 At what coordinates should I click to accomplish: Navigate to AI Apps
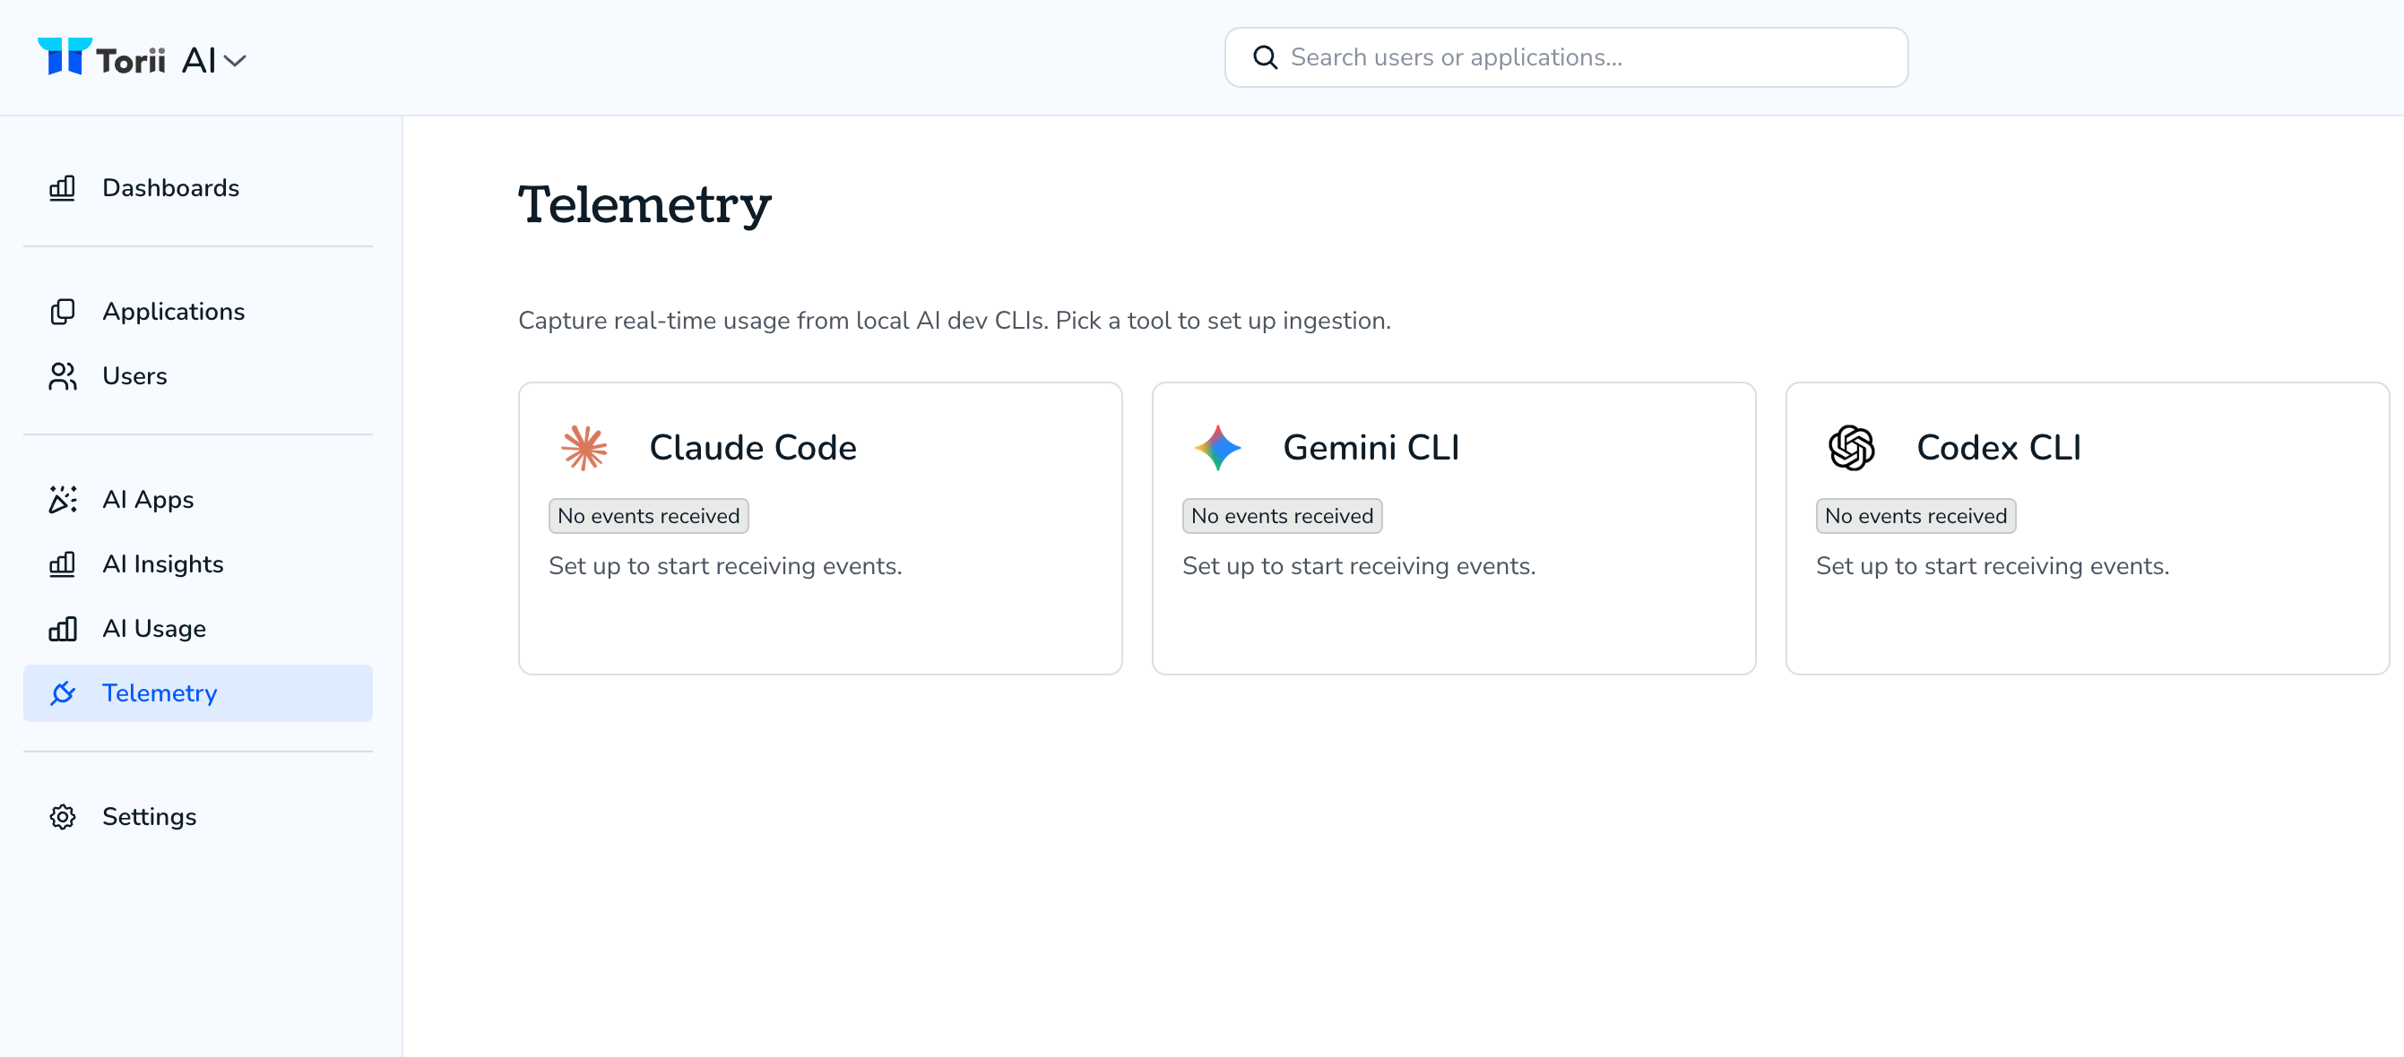pyautogui.click(x=198, y=500)
